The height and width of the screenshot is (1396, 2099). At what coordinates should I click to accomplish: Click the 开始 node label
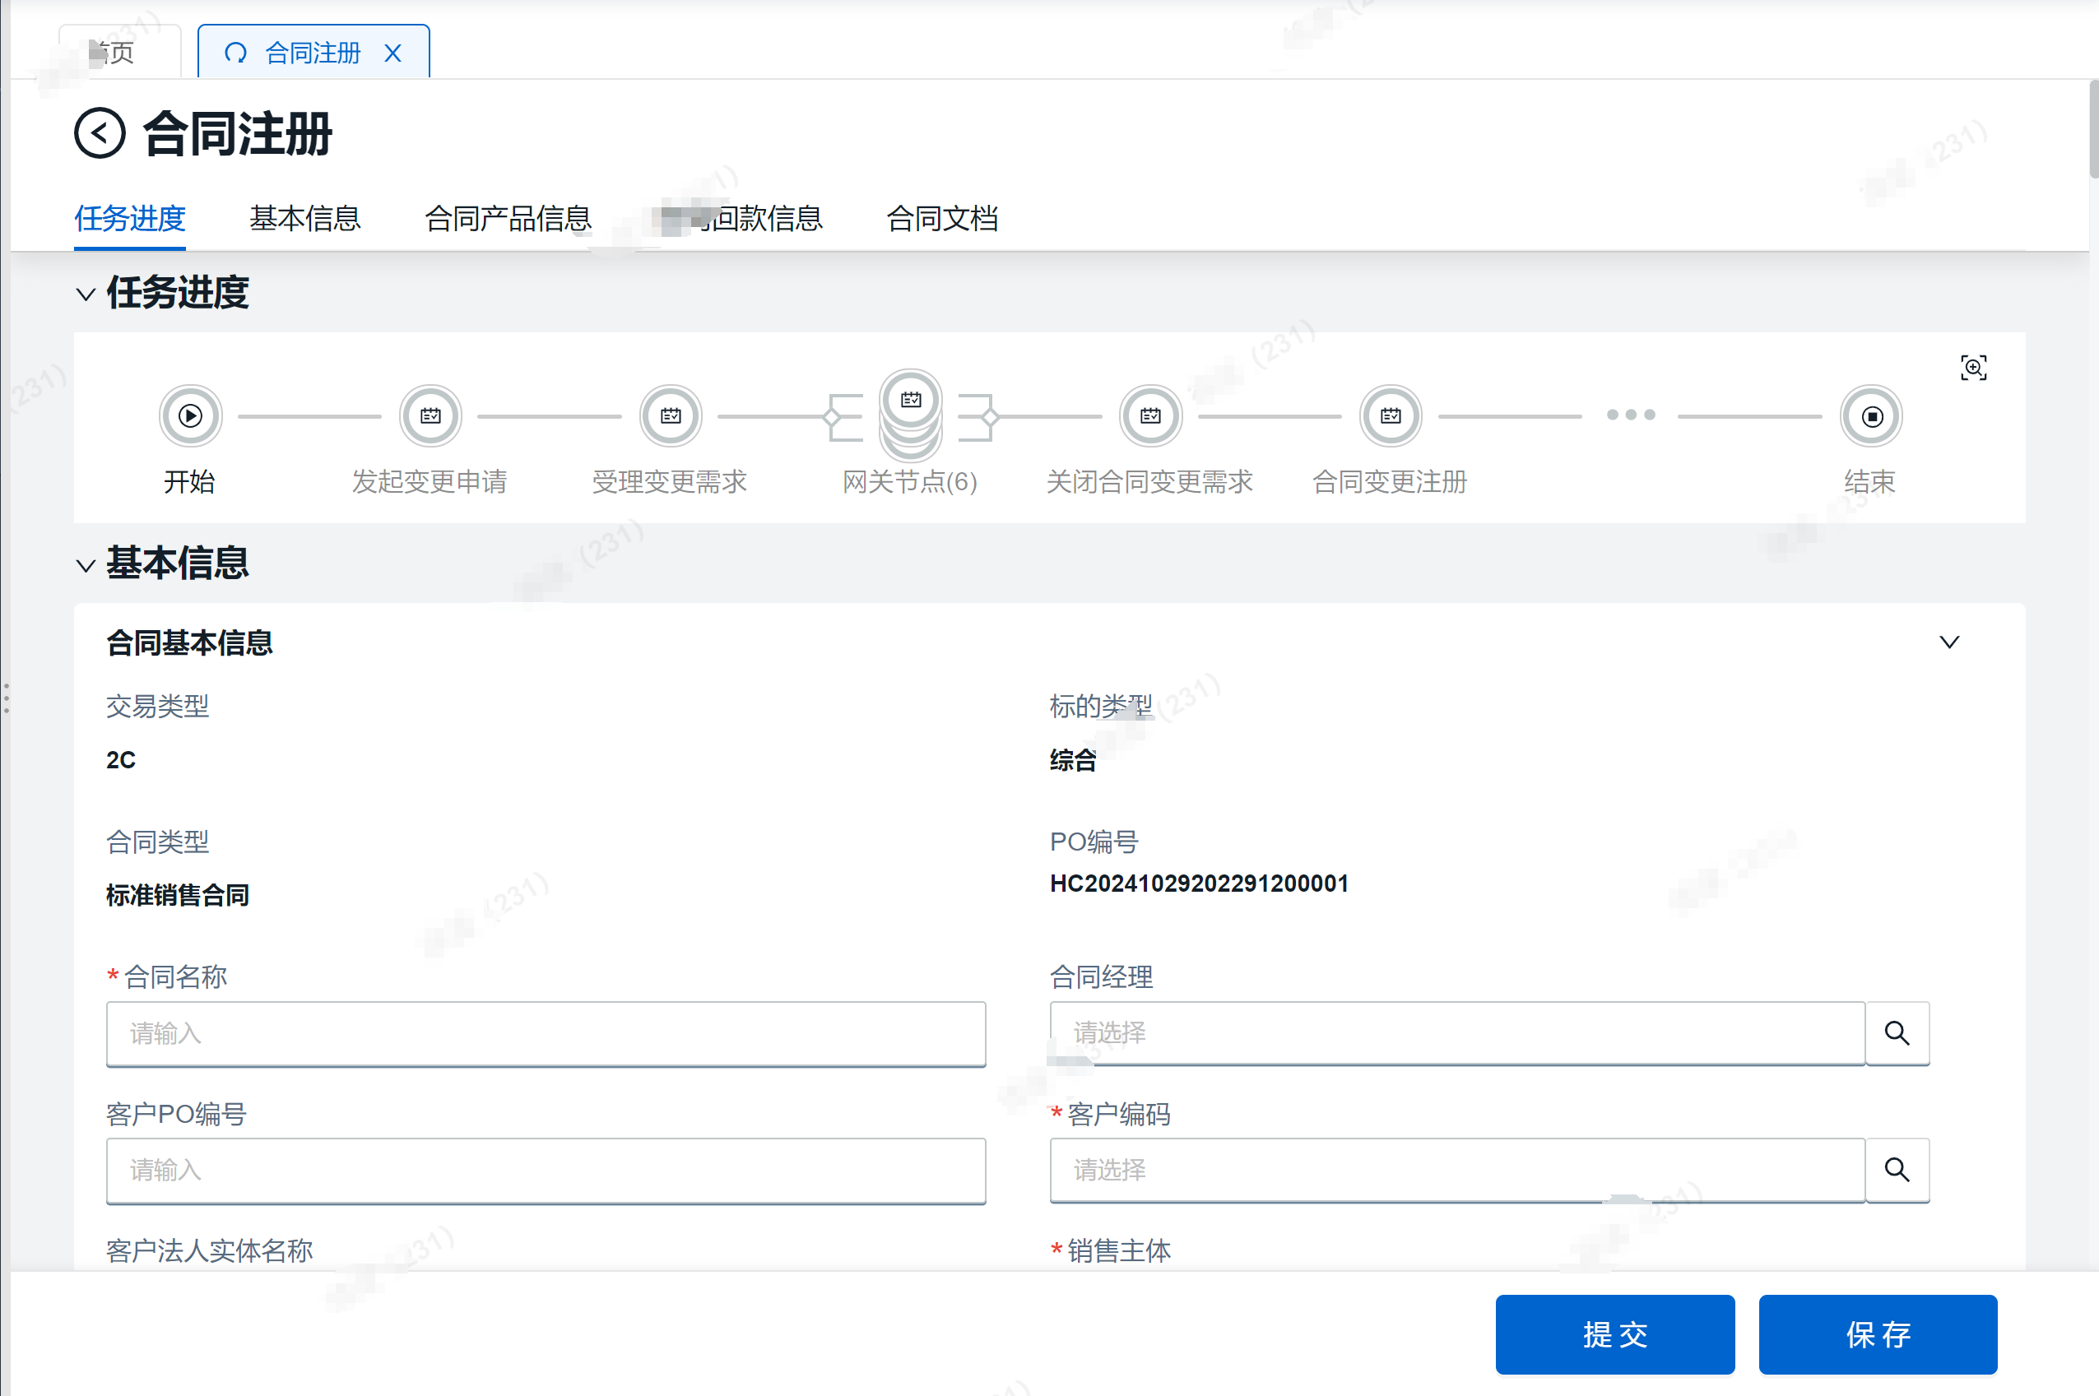click(190, 482)
